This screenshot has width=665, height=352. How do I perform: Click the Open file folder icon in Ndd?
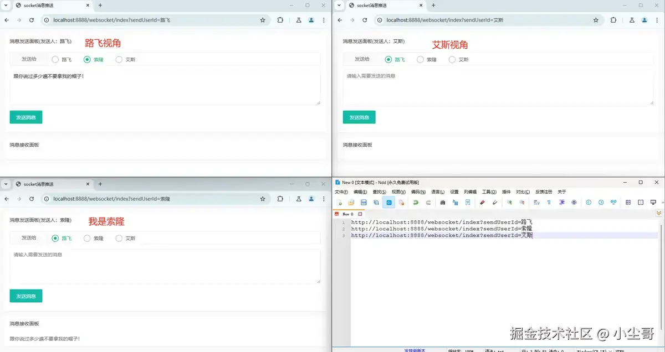[351, 202]
